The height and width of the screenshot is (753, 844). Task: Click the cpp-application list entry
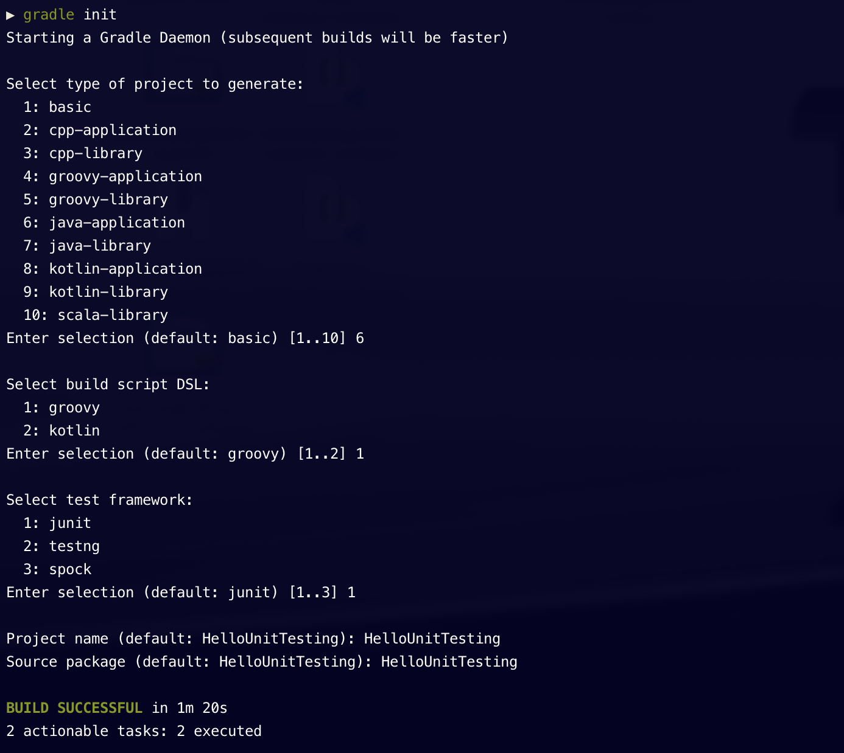100,130
